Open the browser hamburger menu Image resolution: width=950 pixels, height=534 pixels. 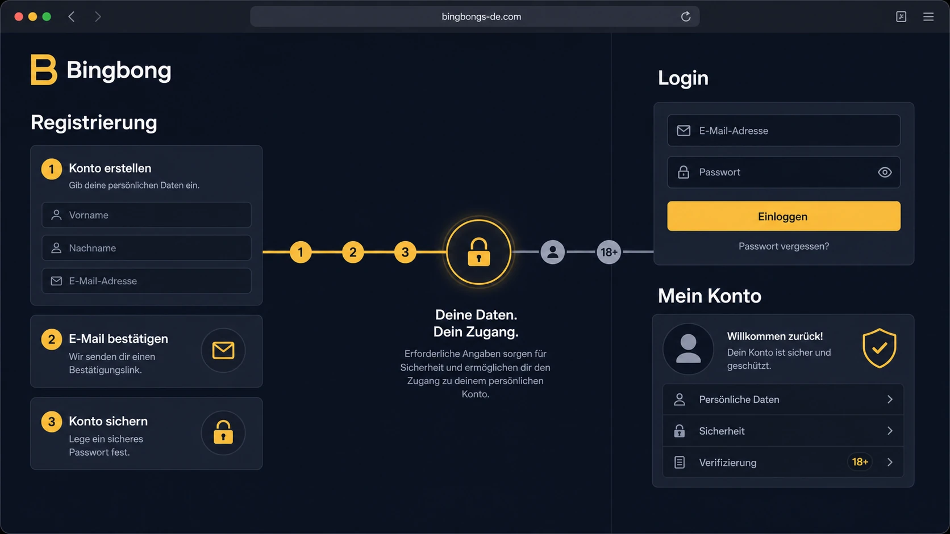(x=928, y=16)
